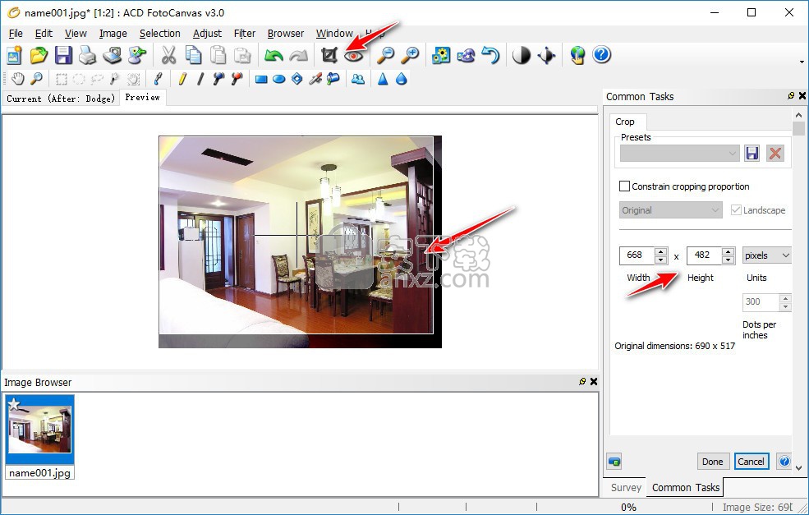Toggle the Landscape checkbox
The image size is (809, 515).
pyautogui.click(x=736, y=210)
